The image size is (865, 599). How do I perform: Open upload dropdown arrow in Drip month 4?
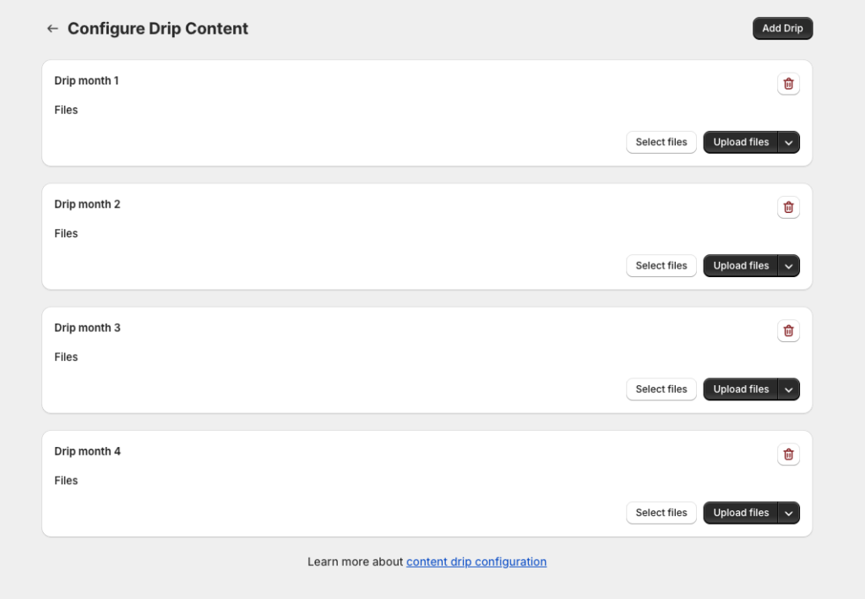click(x=789, y=513)
